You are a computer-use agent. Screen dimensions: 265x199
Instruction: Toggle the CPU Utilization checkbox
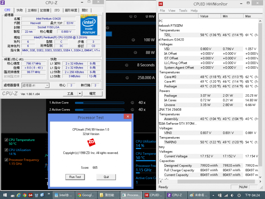tap(6, 150)
